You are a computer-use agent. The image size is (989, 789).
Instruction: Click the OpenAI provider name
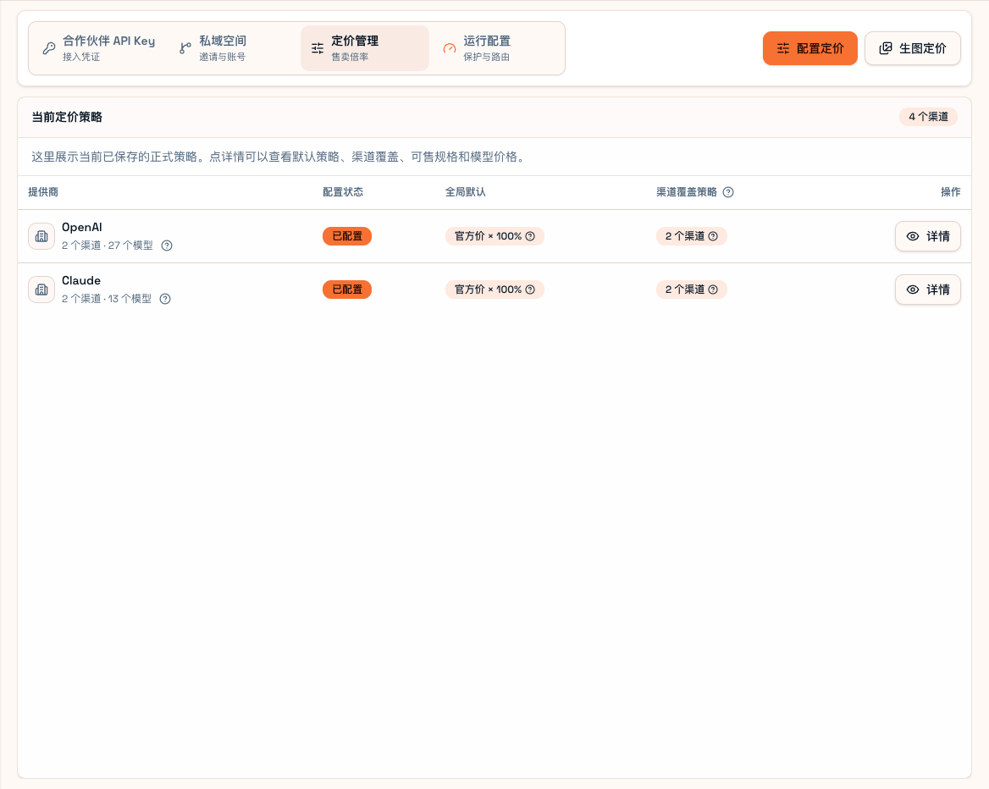coord(82,227)
